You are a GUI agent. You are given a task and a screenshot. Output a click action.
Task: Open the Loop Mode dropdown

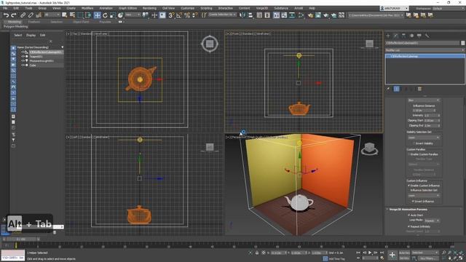[x=432, y=221]
